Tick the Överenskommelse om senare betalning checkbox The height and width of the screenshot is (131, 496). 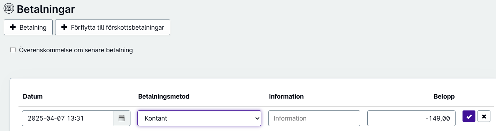[13, 50]
